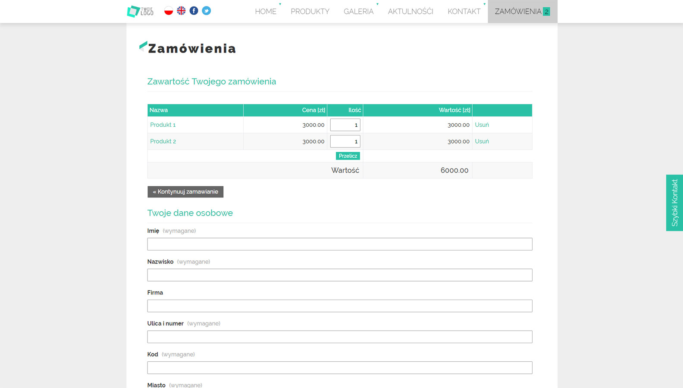
Task: Click the cart count badge 2
Action: coord(546,12)
